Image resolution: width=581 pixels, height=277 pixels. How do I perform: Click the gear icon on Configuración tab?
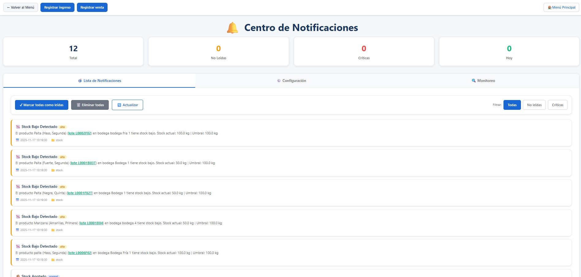279,81
